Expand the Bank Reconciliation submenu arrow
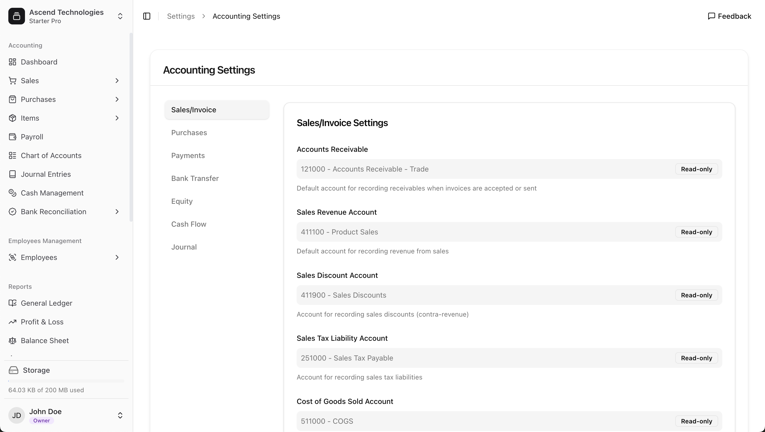 coord(117,211)
